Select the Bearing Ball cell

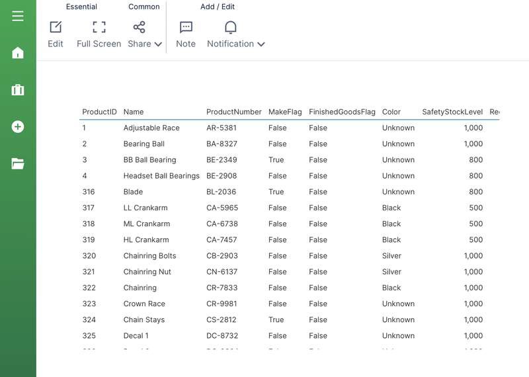click(143, 144)
